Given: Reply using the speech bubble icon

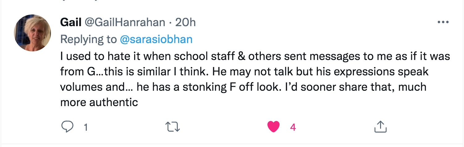Looking at the screenshot, I should (67, 127).
